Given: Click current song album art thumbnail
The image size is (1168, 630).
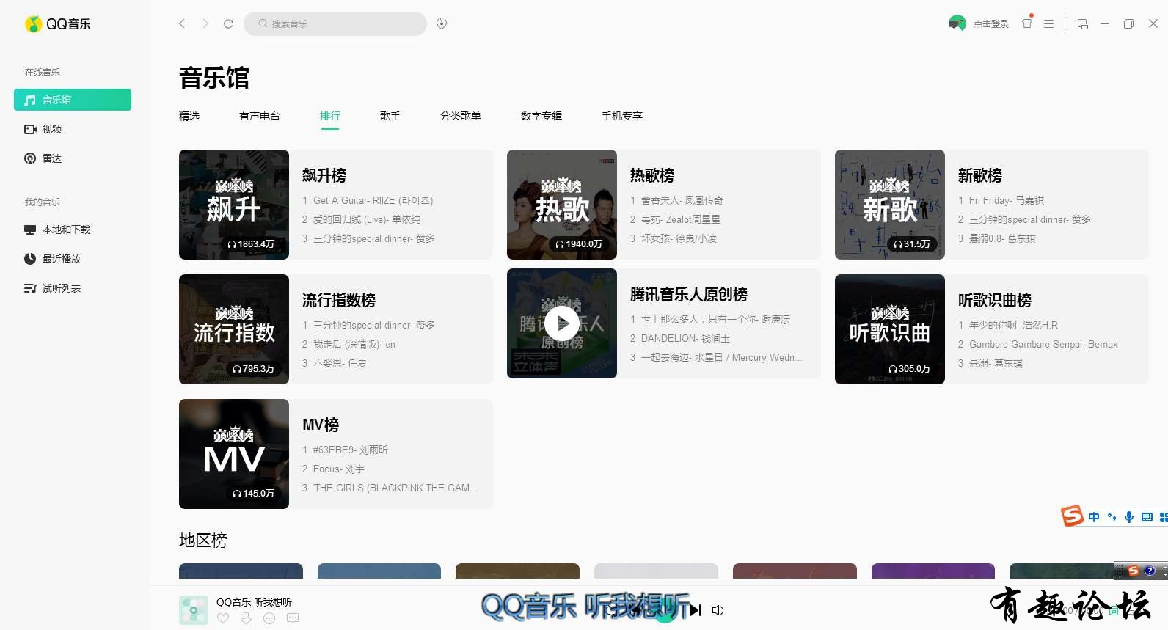Looking at the screenshot, I should [194, 610].
